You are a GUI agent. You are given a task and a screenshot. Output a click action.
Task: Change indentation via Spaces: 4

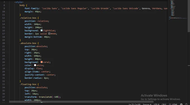(147, 104)
